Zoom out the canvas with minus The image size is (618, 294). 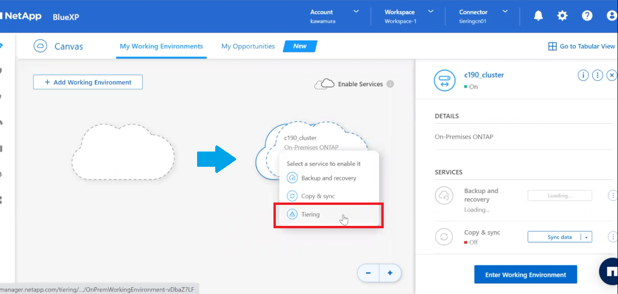click(x=368, y=273)
